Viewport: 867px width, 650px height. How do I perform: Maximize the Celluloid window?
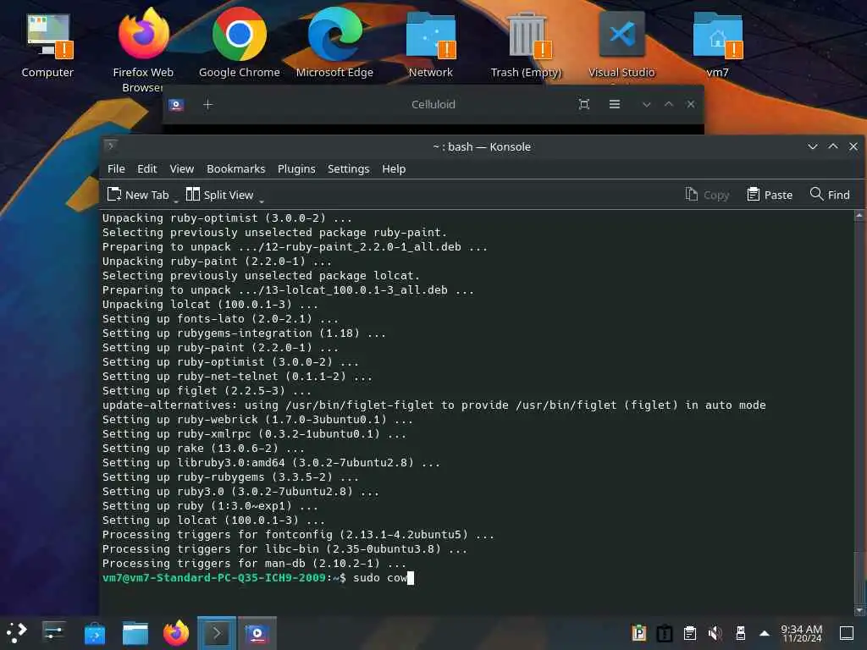[669, 104]
